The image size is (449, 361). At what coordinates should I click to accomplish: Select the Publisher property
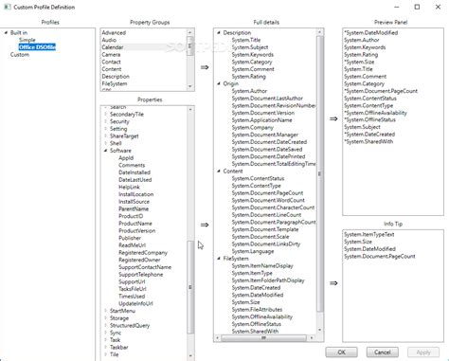(130, 238)
